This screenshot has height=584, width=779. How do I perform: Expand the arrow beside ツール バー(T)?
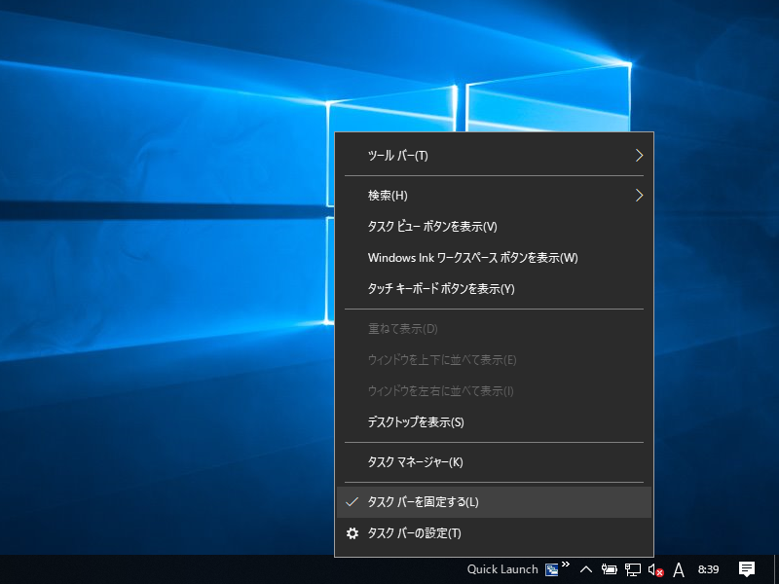pyautogui.click(x=639, y=156)
